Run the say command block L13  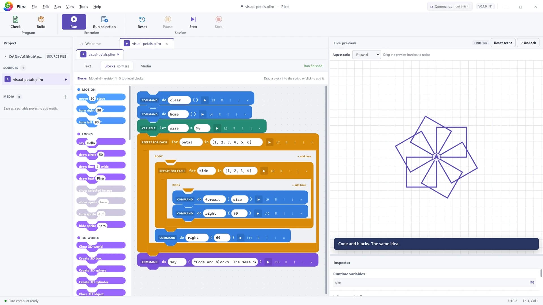click(268, 262)
